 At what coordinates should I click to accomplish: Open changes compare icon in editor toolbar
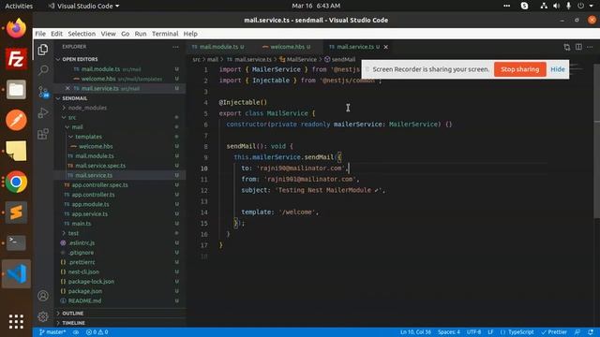[x=566, y=47]
